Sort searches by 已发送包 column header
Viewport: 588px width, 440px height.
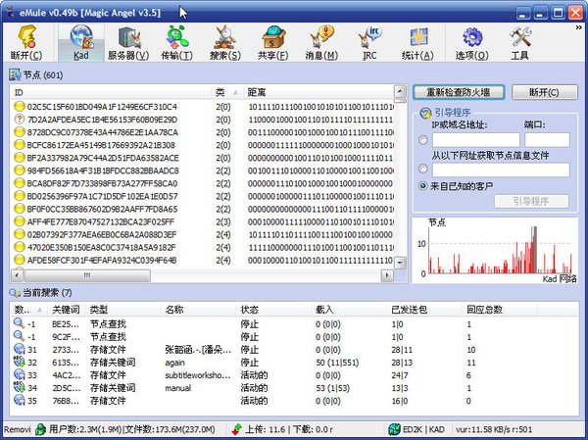[x=424, y=310]
